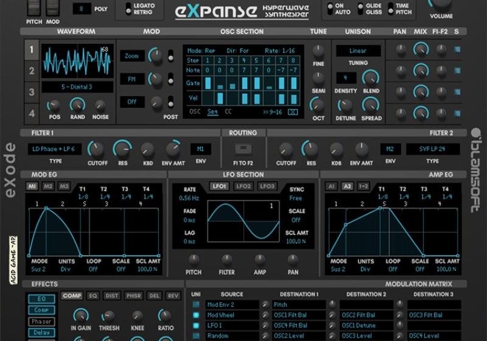Turn the NOISE knob
Screen dimensions: 487x341
pos(100,106)
